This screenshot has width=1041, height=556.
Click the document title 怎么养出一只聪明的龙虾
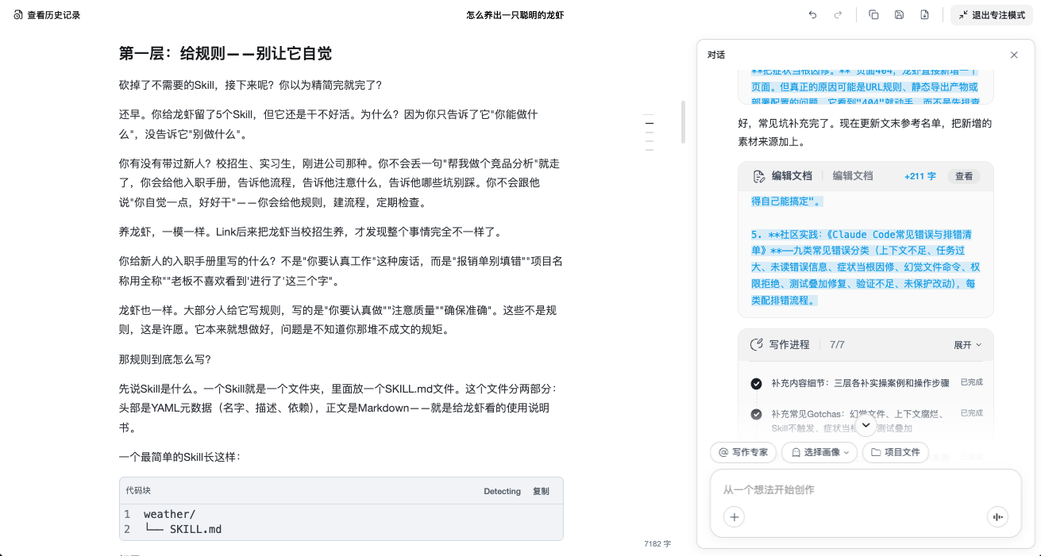point(515,15)
